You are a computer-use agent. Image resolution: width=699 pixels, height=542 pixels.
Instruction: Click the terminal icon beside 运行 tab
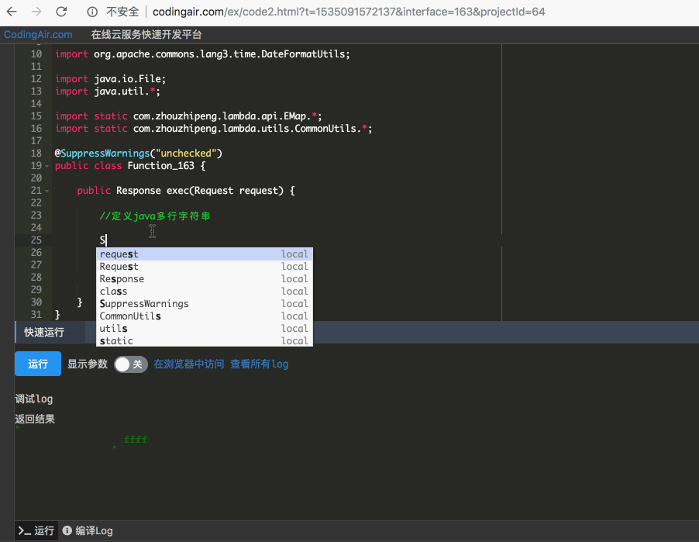24,531
